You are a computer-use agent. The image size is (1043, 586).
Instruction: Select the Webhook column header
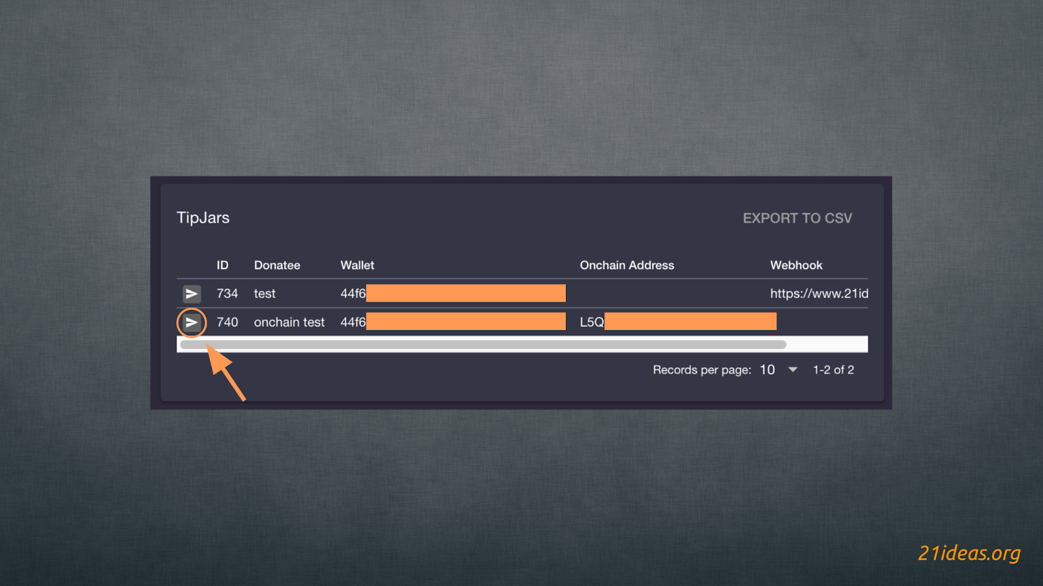click(796, 265)
